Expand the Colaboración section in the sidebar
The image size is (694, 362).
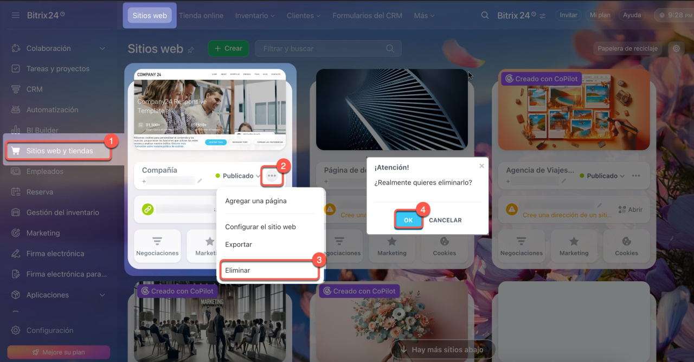coord(102,49)
